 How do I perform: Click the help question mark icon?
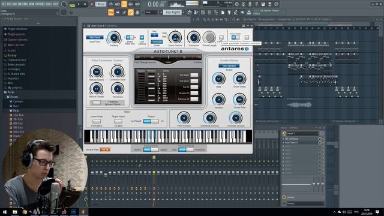click(x=256, y=4)
